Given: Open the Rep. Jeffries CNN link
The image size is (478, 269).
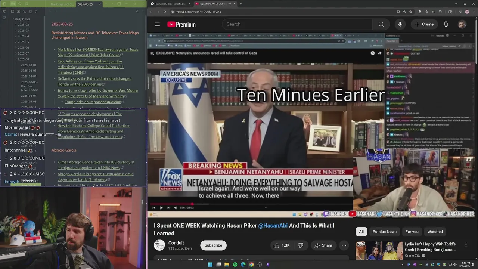Looking at the screenshot, I should pos(91,67).
